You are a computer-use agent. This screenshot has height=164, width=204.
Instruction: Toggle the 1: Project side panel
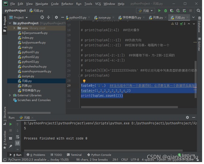(x=5, y=24)
